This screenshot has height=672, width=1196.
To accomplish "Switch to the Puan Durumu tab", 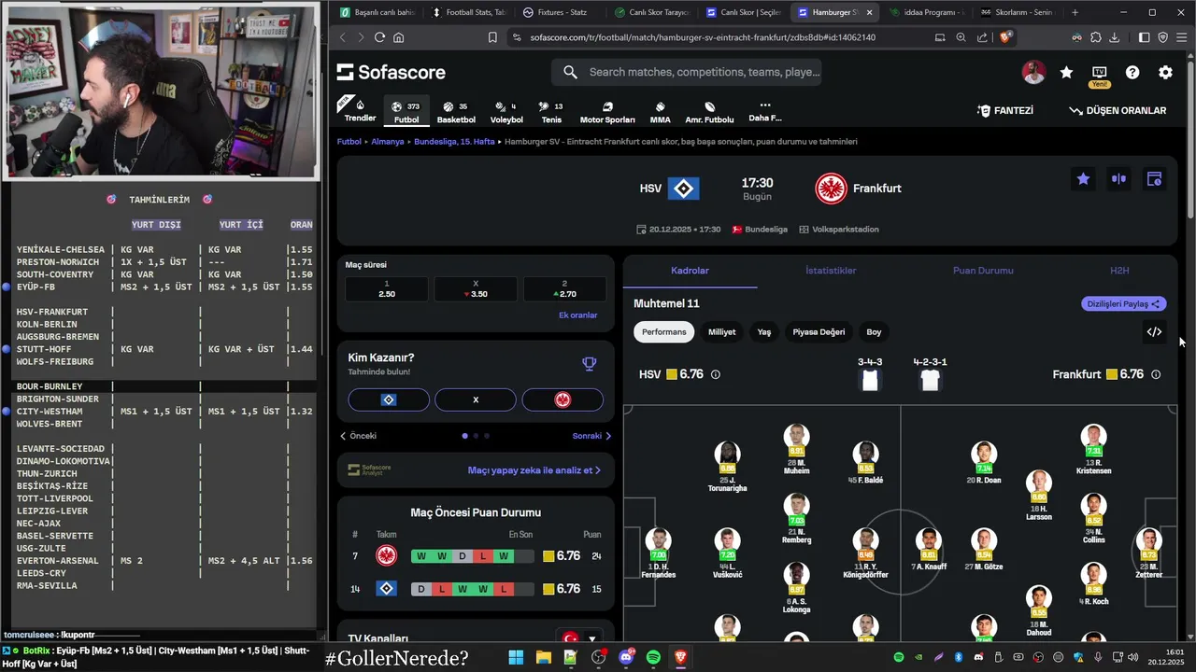I will [x=983, y=271].
